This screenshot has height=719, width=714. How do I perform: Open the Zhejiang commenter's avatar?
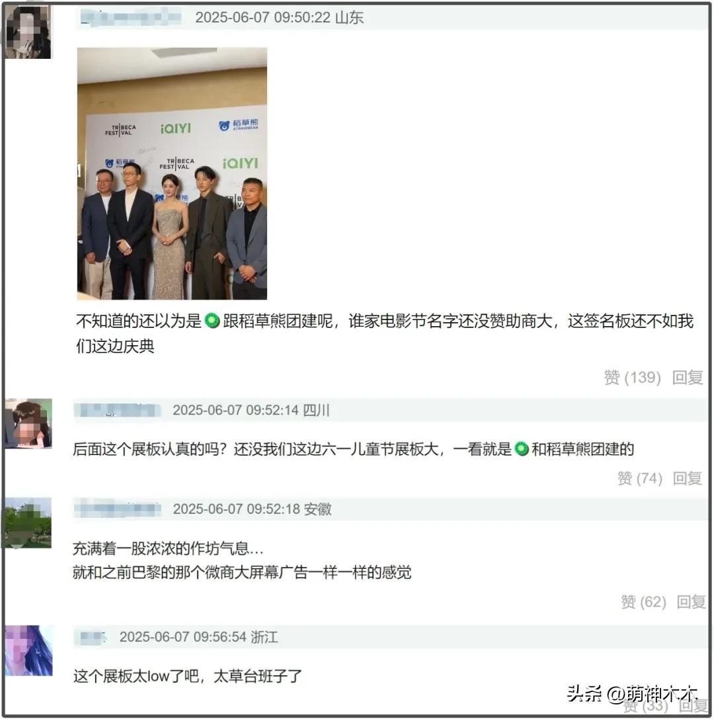pos(28,650)
